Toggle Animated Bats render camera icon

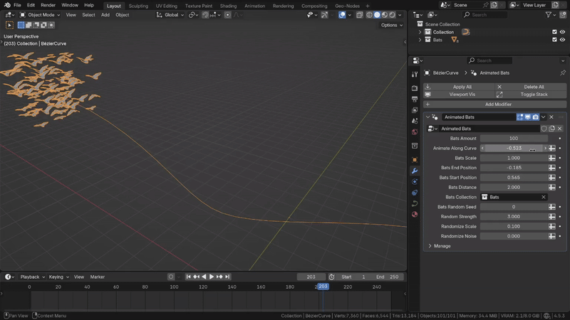coord(535,117)
